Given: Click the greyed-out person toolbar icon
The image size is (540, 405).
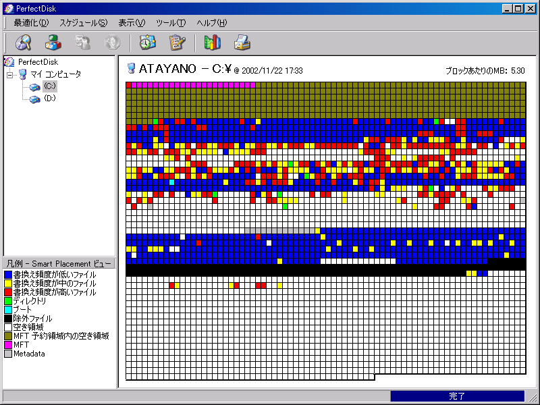Looking at the screenshot, I should (x=82, y=43).
